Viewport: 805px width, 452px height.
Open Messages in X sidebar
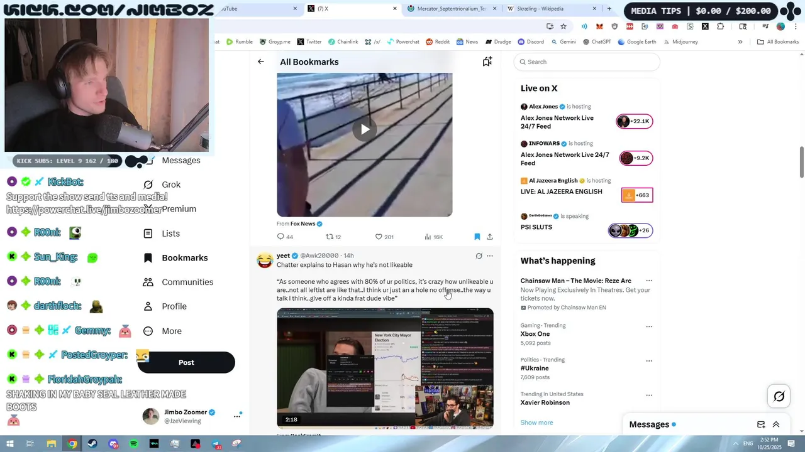click(181, 160)
